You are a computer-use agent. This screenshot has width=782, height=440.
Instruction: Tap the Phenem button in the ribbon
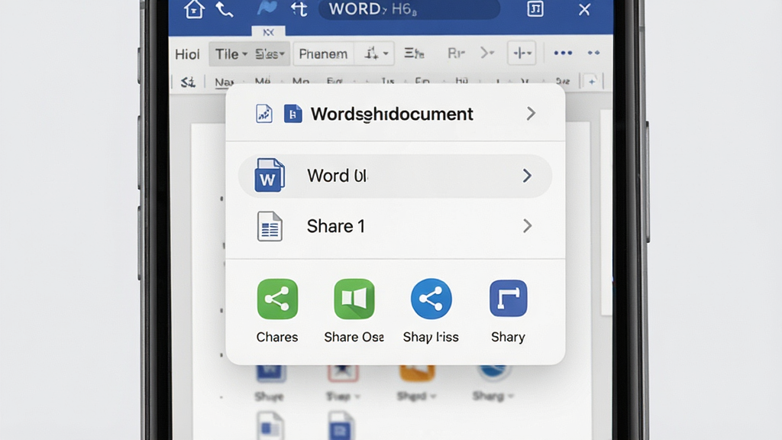323,54
